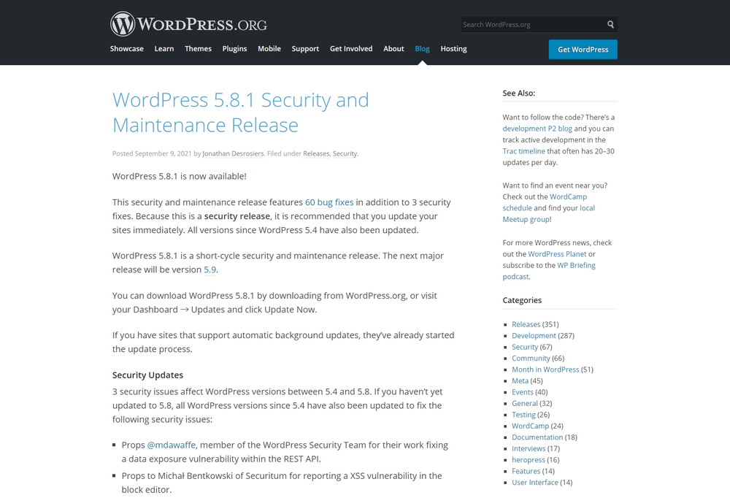Open the Meta category
730x498 pixels.
(x=520, y=380)
